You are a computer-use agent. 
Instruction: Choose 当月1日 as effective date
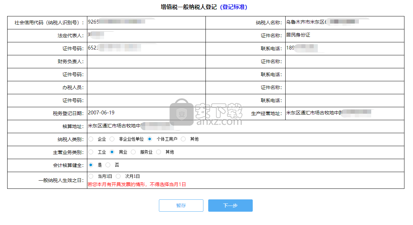91,176
